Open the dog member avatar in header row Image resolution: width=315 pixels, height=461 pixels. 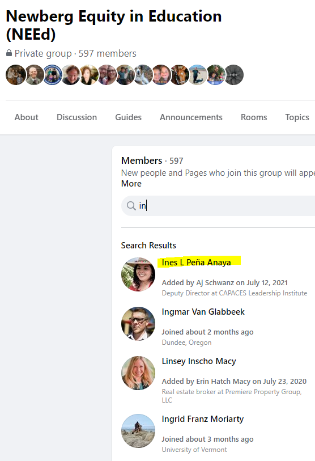coord(143,75)
